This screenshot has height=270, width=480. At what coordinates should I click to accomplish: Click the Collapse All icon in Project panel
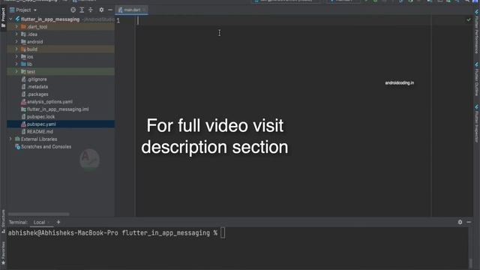(91, 10)
